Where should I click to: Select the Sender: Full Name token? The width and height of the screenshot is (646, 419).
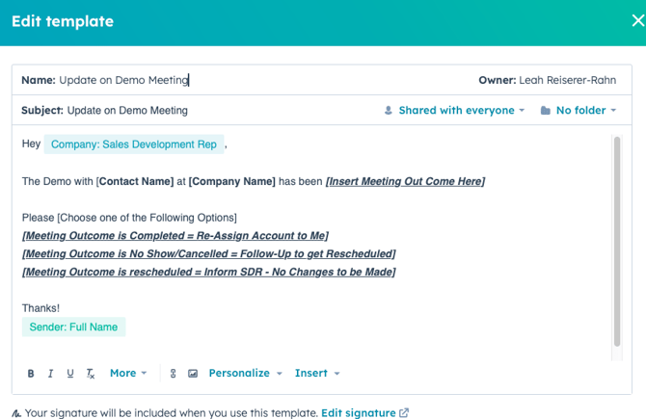(x=73, y=327)
